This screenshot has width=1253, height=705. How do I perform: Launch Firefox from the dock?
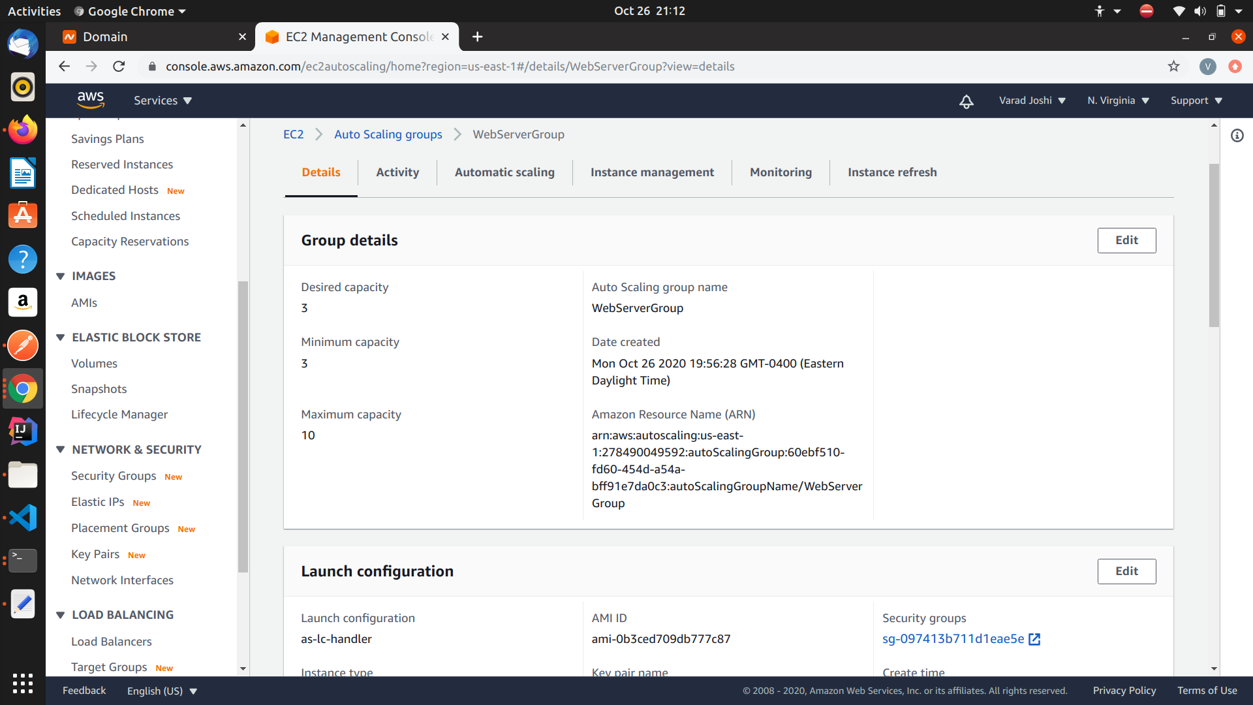(x=23, y=131)
